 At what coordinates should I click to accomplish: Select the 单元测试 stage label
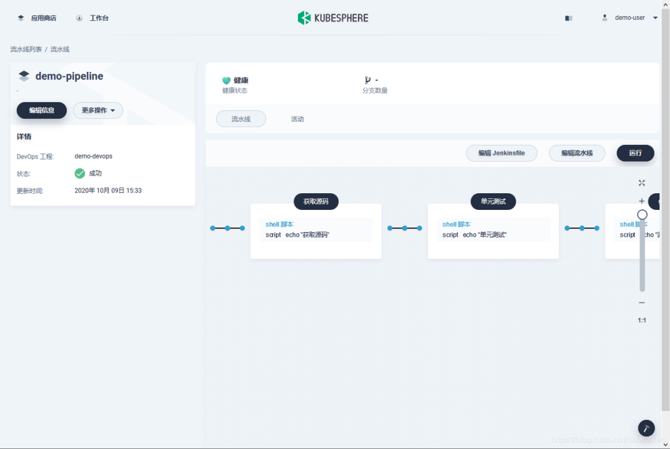point(493,201)
